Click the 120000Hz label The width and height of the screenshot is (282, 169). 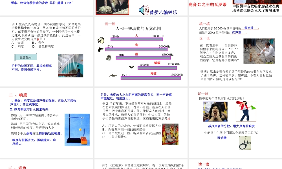(x=174, y=64)
